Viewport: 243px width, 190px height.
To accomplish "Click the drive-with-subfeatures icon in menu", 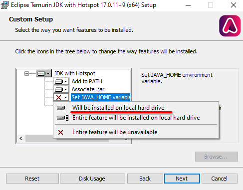I will pos(62,118).
